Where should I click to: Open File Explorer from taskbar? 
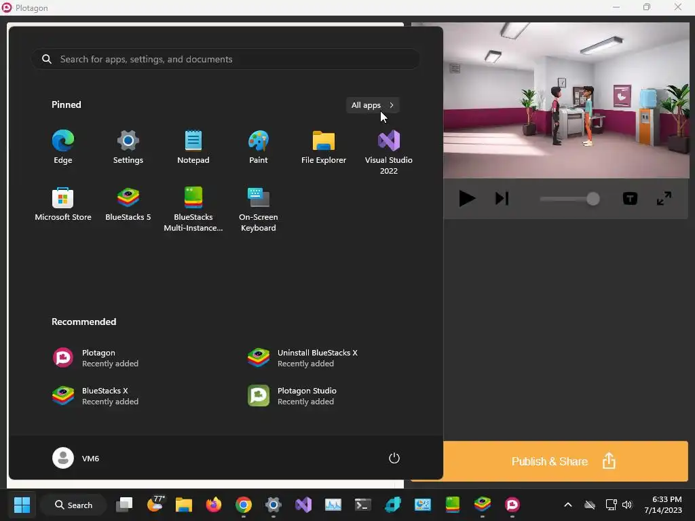click(x=183, y=505)
